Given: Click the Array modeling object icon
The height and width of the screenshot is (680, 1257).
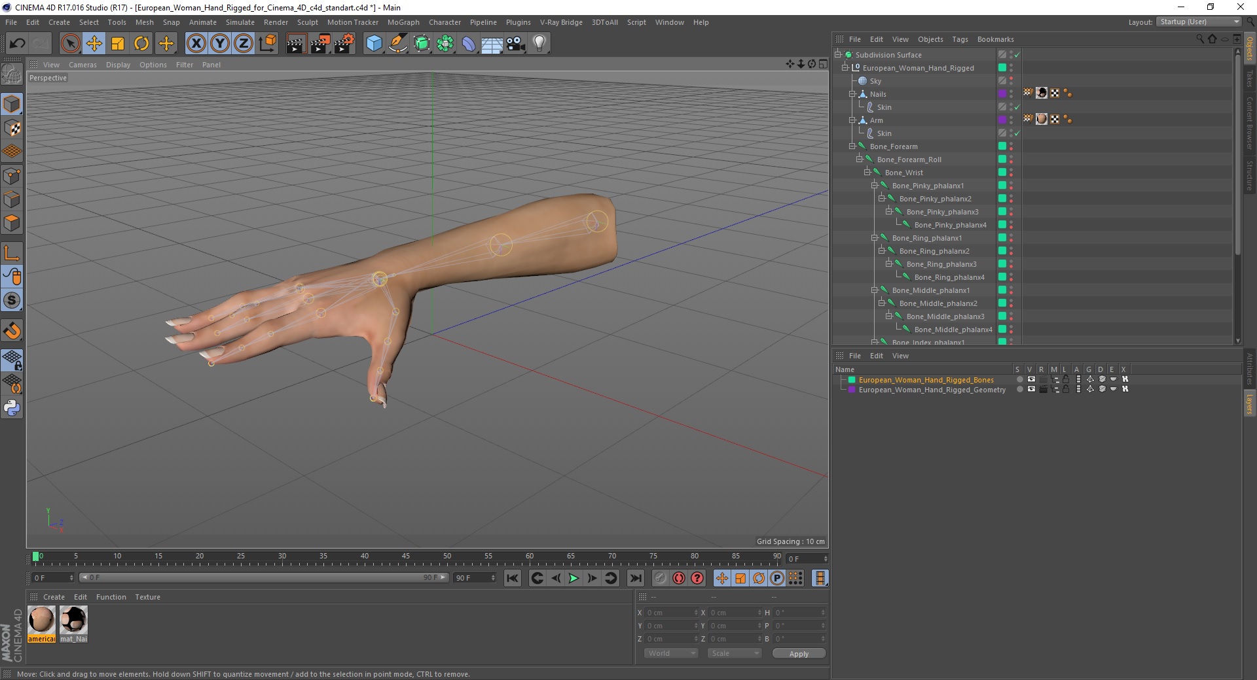Looking at the screenshot, I should [x=445, y=44].
